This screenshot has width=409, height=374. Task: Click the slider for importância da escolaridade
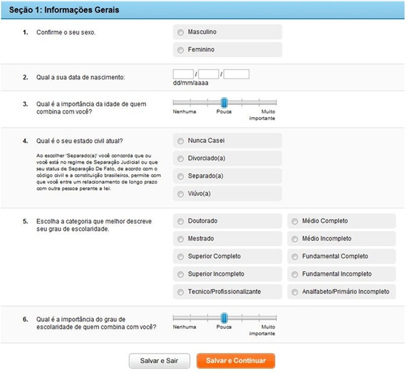tap(224, 319)
